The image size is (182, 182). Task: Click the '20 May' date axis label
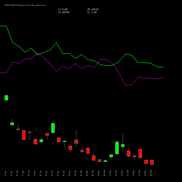(151, 173)
